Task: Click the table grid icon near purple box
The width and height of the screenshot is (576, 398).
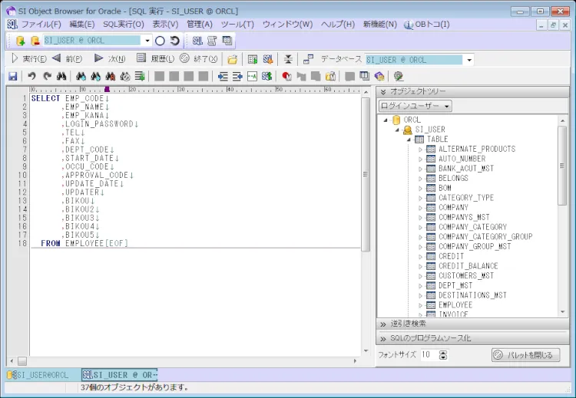Action: pos(364,76)
